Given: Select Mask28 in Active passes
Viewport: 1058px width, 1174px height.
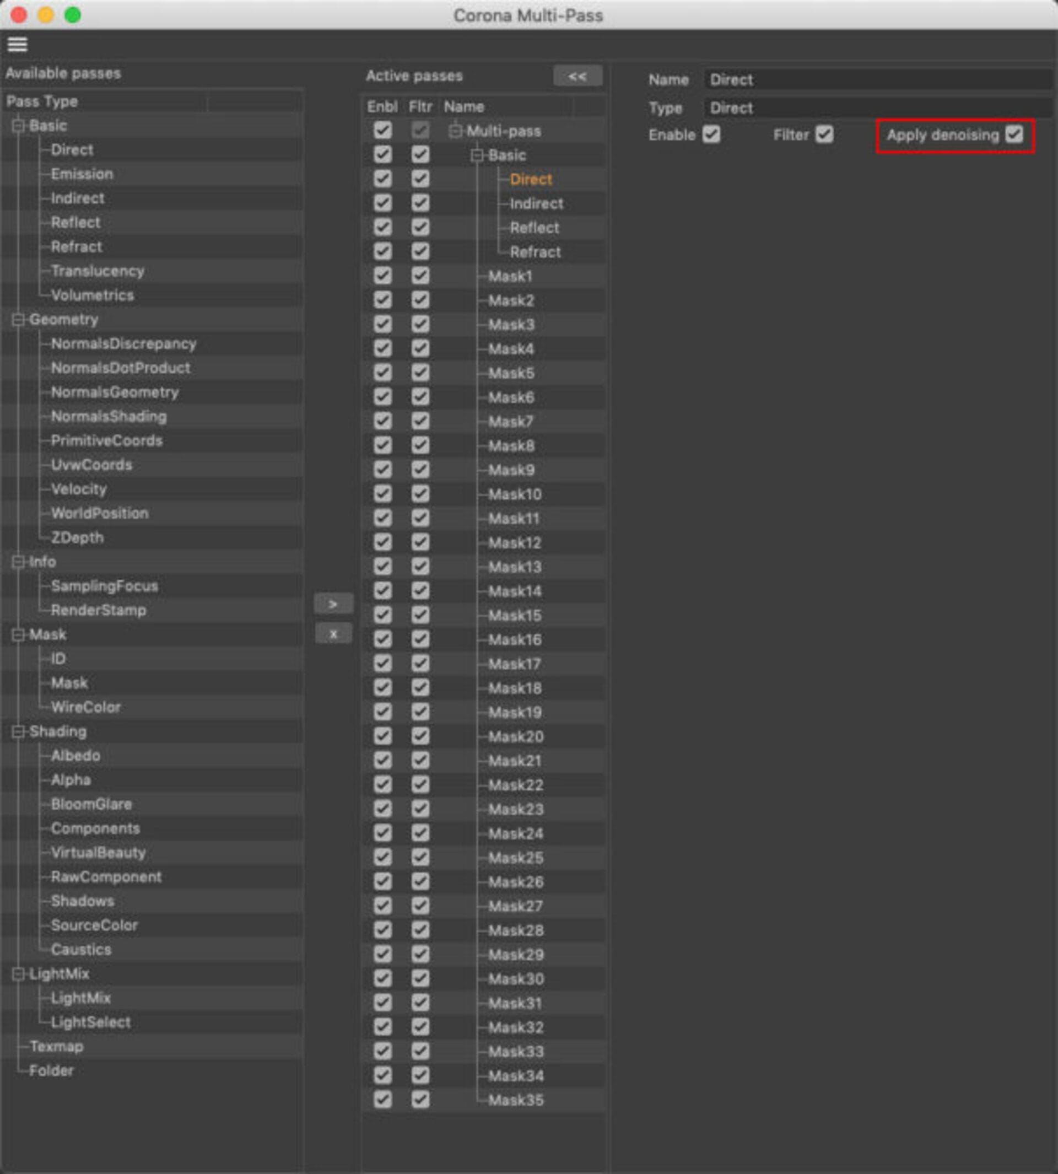Looking at the screenshot, I should [516, 930].
